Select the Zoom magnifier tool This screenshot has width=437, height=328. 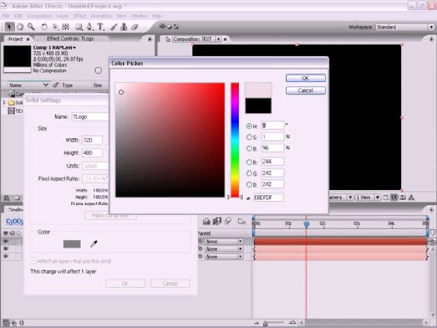(x=30, y=27)
